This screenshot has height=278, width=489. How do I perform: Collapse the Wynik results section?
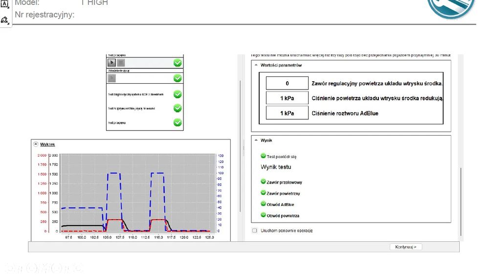tap(256, 140)
